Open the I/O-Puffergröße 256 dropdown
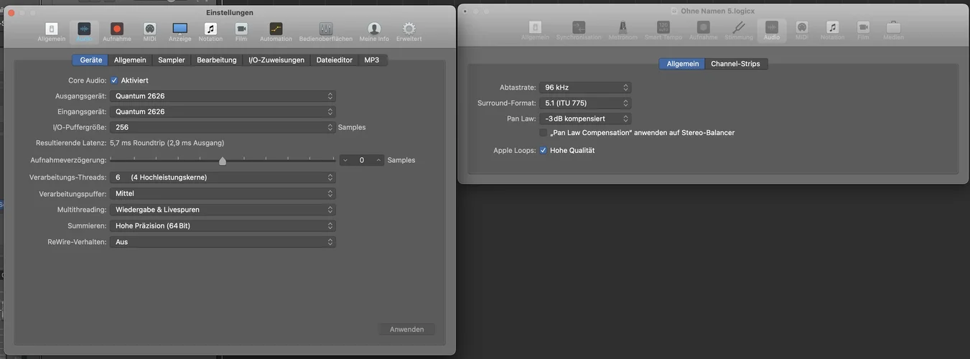 (x=223, y=127)
